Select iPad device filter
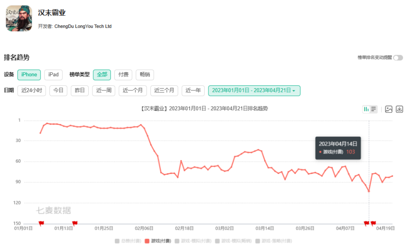The height and width of the screenshot is (252, 407). point(54,75)
